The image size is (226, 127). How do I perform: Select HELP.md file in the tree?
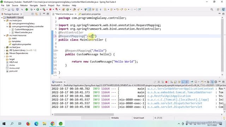[x=13, y=62]
